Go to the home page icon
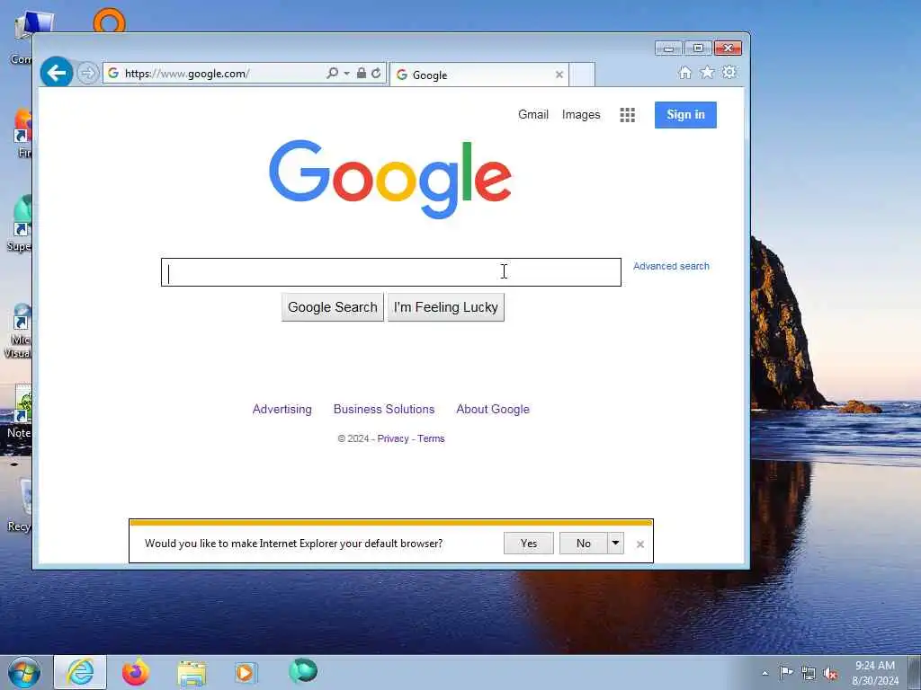Screen dimensions: 921x690 684,72
